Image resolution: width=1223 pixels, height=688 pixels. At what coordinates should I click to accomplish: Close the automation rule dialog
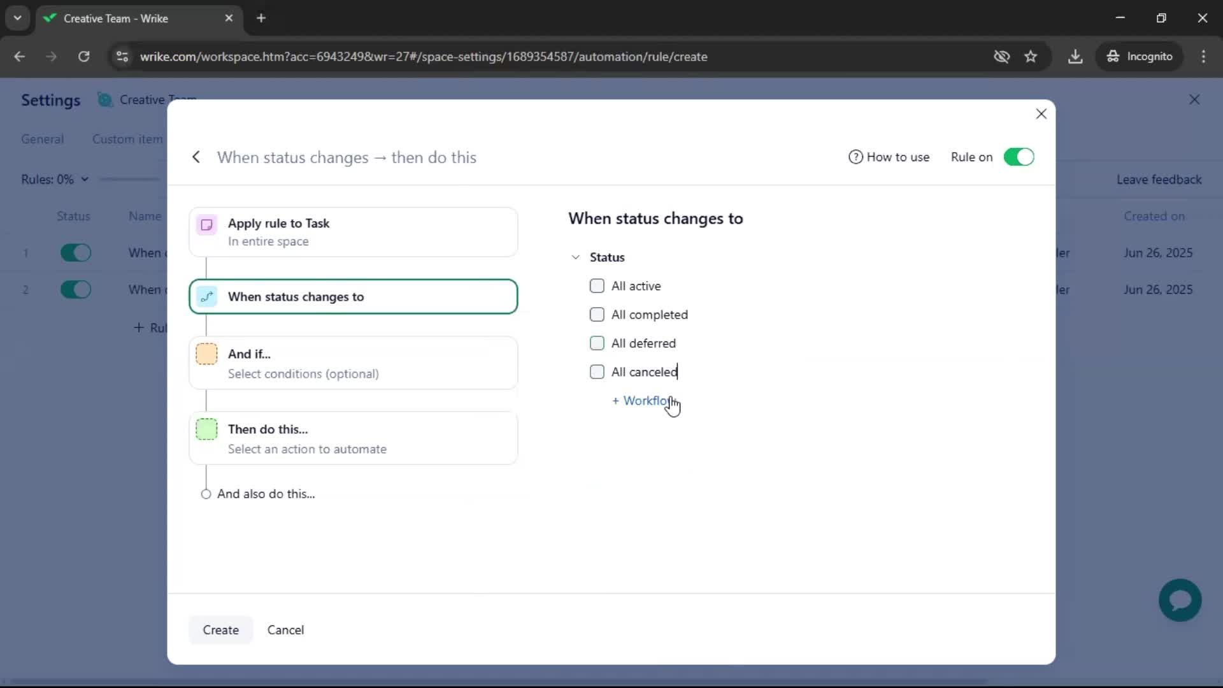click(x=1041, y=114)
